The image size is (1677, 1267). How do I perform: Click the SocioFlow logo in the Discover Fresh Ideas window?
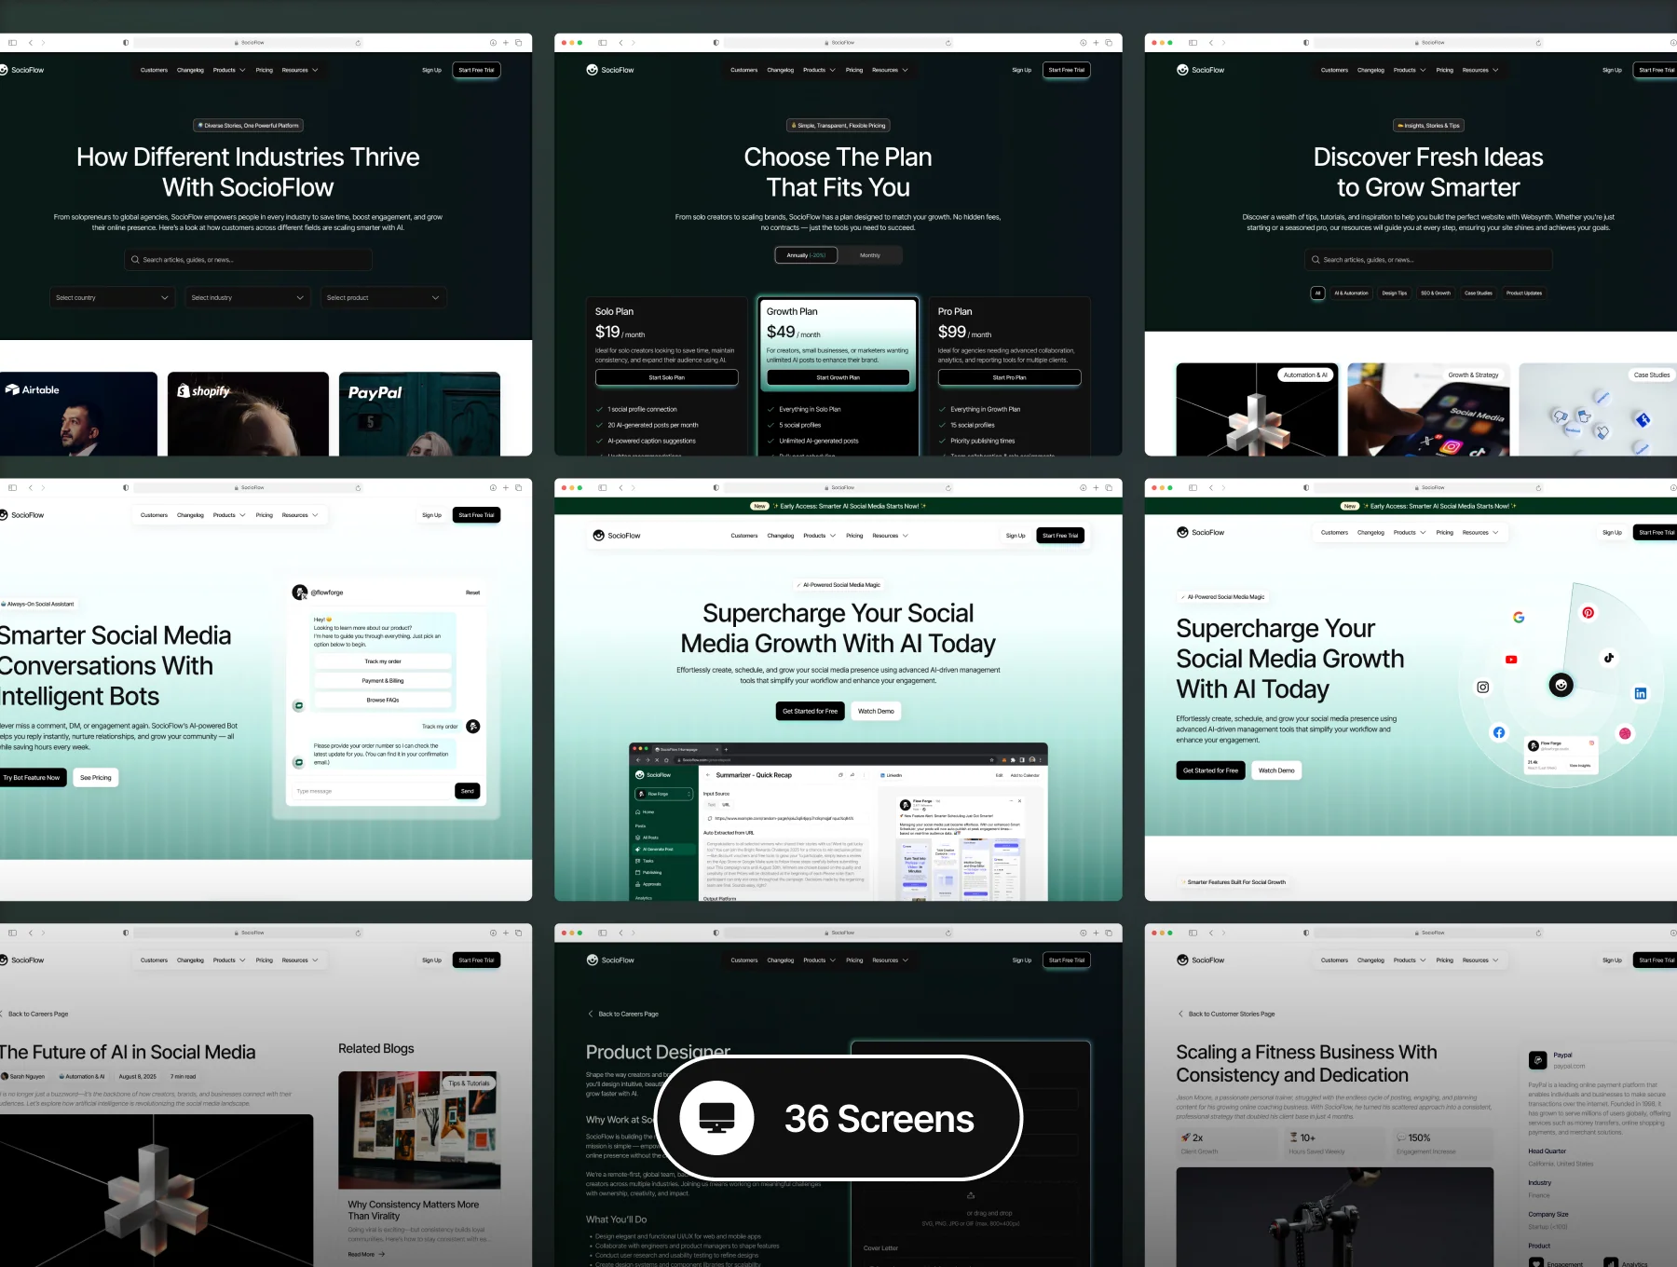(x=1201, y=70)
